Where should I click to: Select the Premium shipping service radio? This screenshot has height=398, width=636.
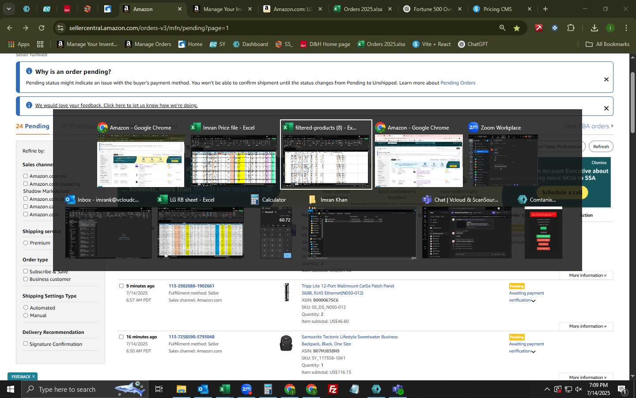pyautogui.click(x=26, y=243)
